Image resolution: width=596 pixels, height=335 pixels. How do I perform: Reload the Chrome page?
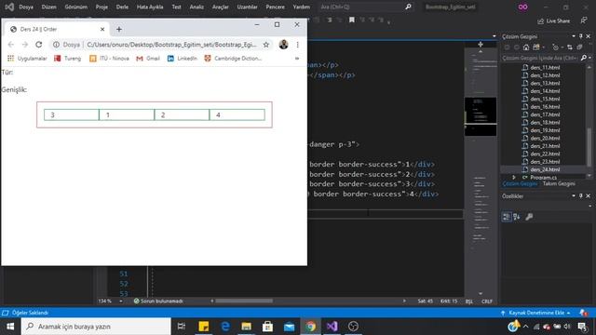click(x=39, y=45)
